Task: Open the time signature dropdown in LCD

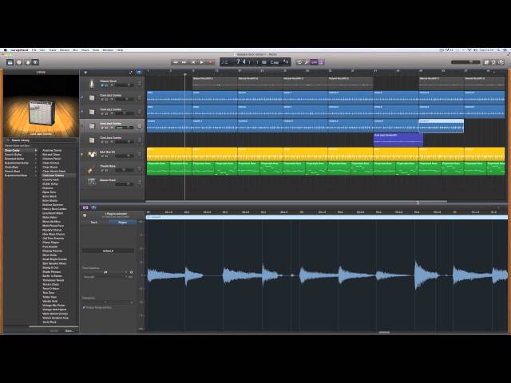Action: [x=286, y=61]
